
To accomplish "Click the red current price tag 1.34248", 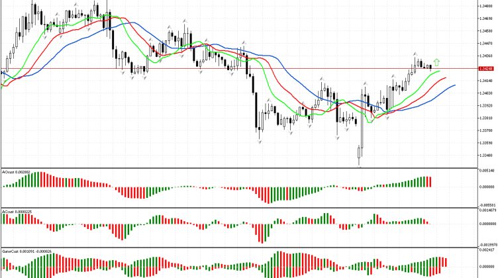I will click(x=487, y=68).
